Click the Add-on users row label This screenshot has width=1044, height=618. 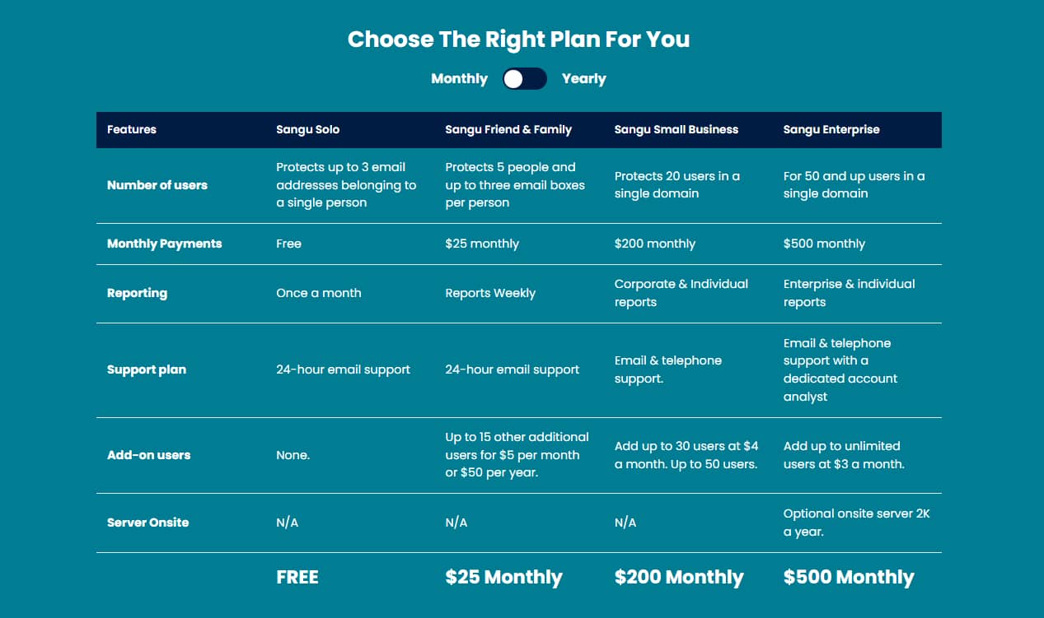pos(148,455)
